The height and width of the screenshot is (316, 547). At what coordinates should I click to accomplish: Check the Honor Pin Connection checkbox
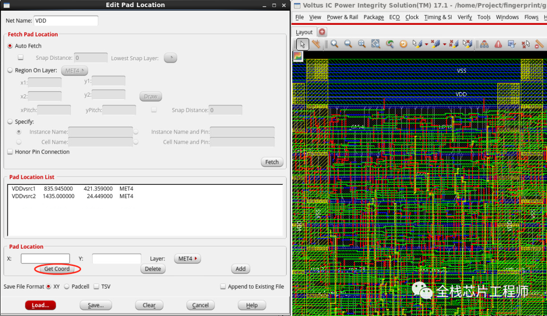(x=9, y=151)
